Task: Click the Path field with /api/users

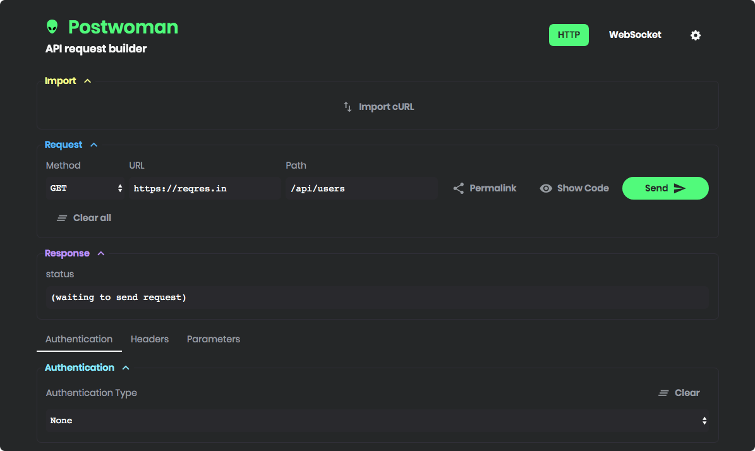Action: pyautogui.click(x=360, y=188)
